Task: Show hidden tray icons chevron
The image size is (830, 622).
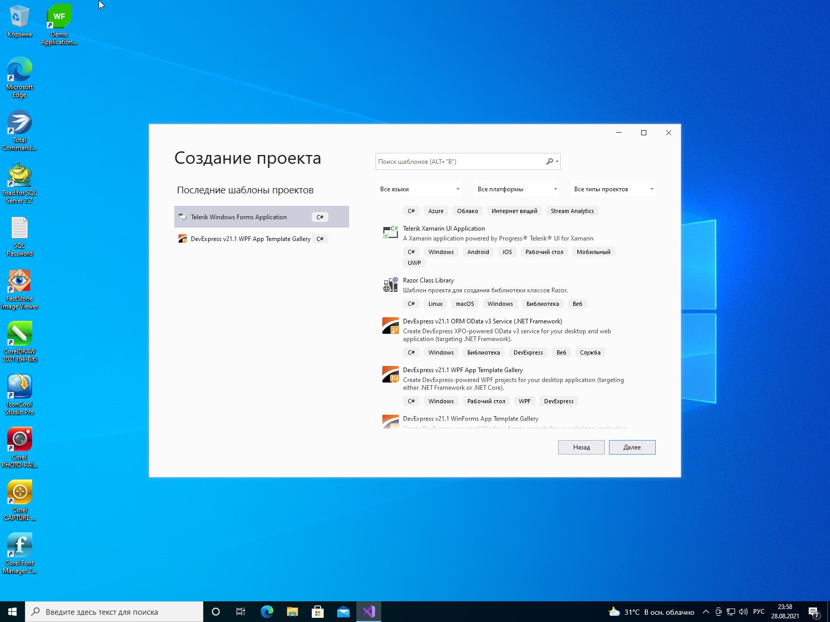Action: click(706, 612)
